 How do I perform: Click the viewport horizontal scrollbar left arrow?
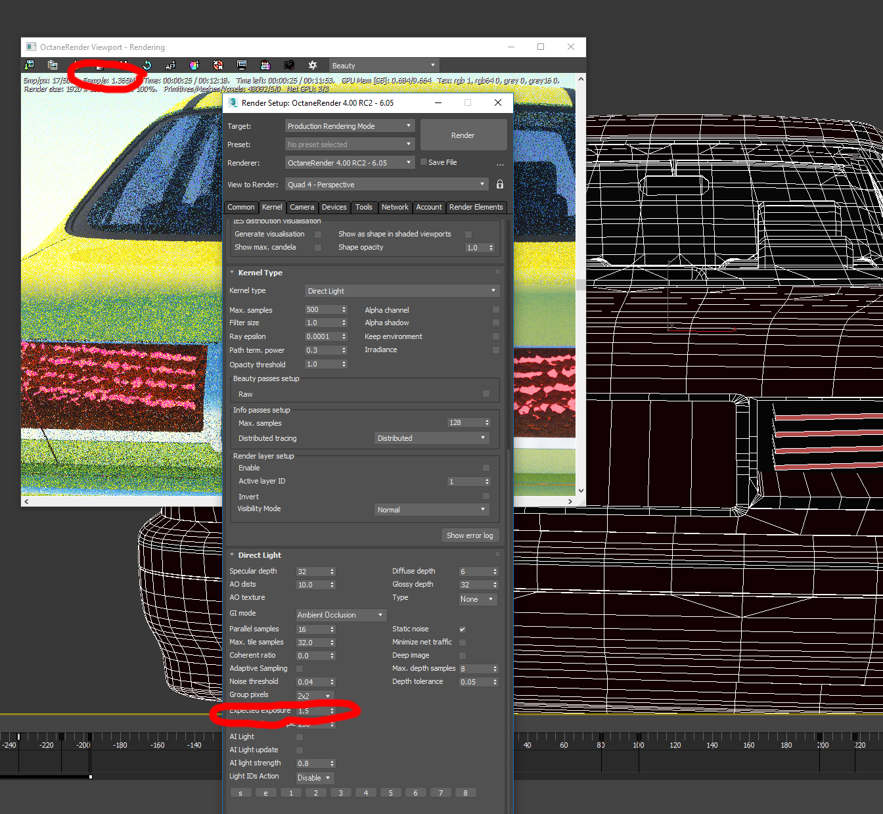coord(26,501)
